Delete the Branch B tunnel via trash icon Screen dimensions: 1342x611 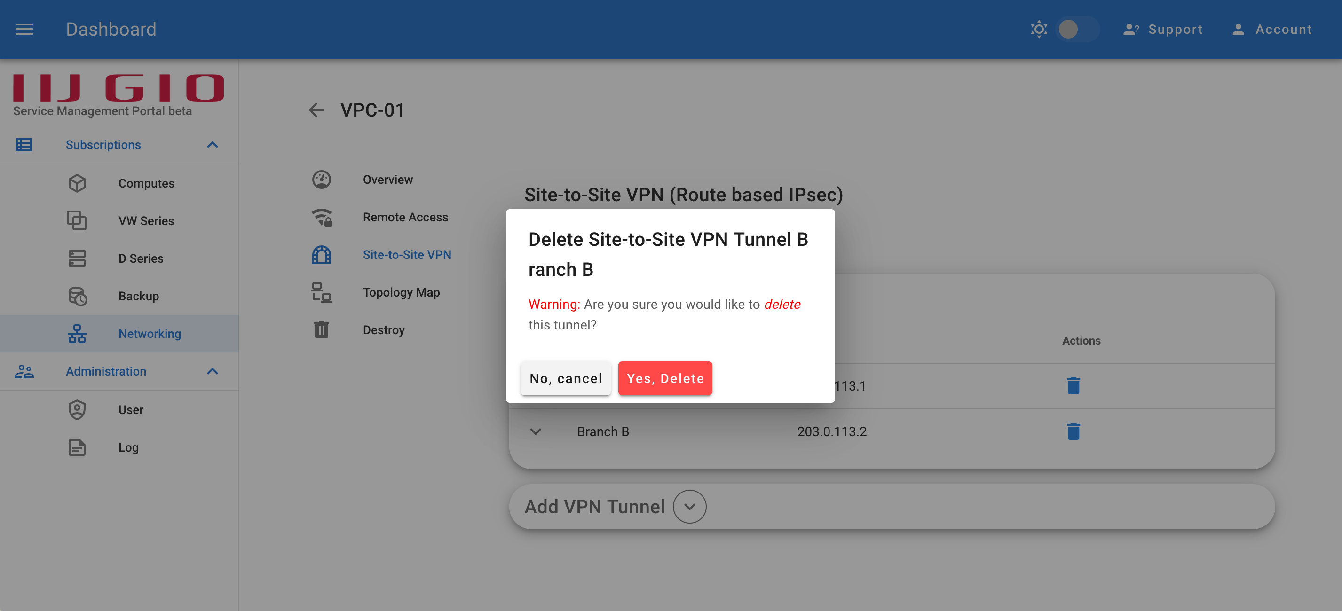1073,431
